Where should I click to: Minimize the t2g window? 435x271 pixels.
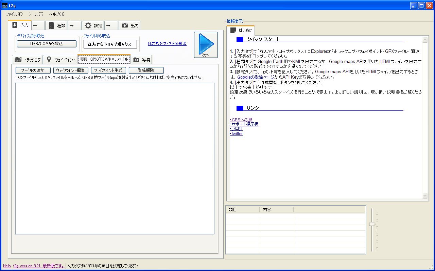click(414, 5)
